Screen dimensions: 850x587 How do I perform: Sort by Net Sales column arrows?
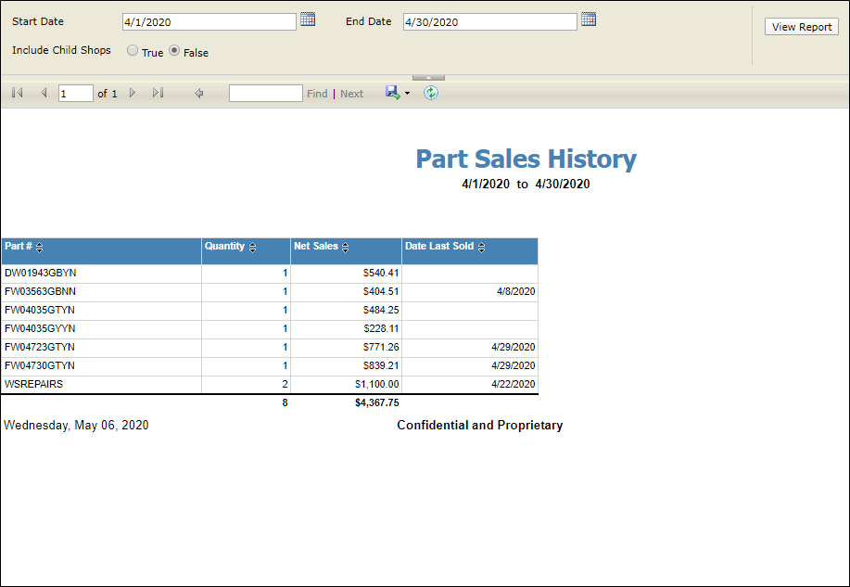pyautogui.click(x=346, y=248)
